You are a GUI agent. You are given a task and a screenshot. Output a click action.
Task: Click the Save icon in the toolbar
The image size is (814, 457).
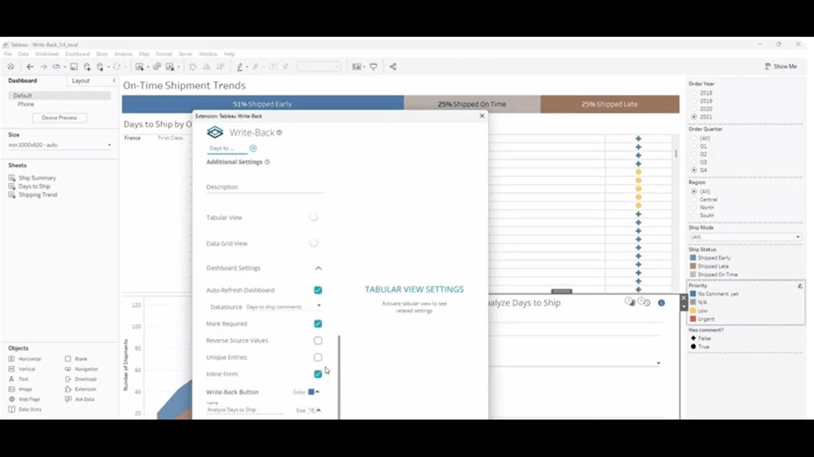pyautogui.click(x=74, y=67)
